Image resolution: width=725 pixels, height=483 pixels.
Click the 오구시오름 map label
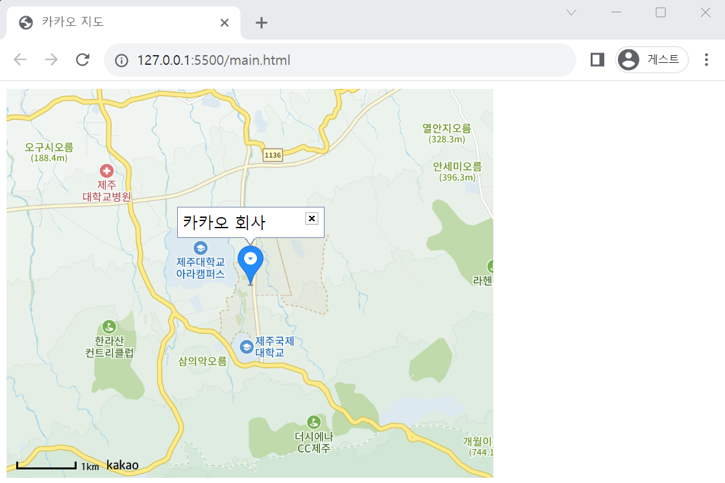(x=49, y=147)
